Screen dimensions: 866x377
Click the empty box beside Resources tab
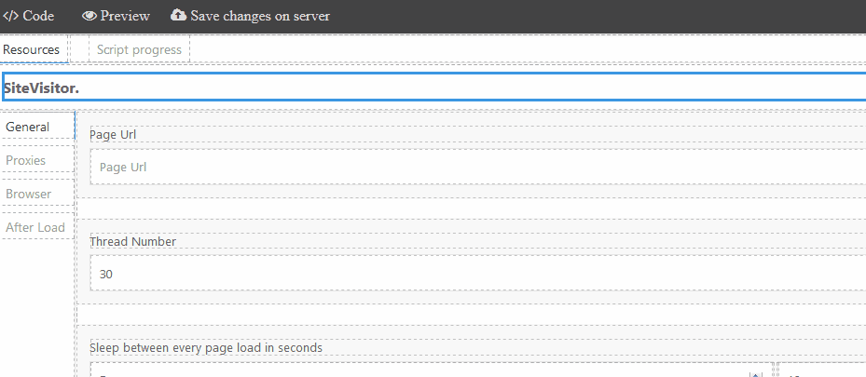(78, 49)
